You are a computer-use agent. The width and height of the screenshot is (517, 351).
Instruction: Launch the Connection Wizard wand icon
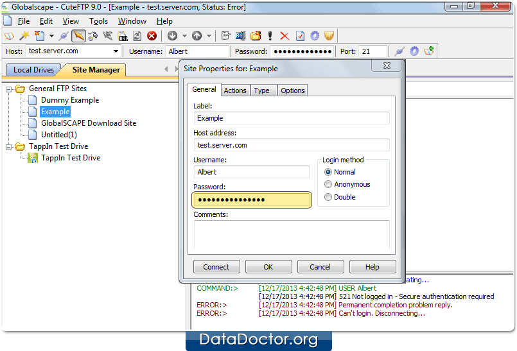point(24,35)
